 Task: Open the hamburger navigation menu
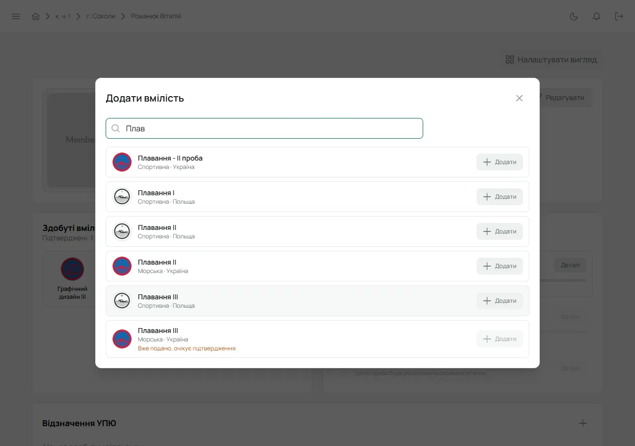point(16,16)
